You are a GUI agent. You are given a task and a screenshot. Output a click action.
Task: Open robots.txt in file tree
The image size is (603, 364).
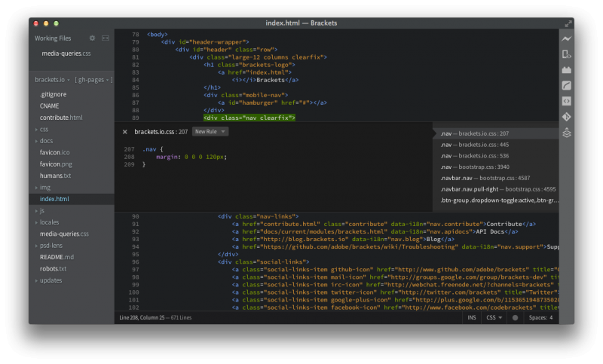(53, 269)
